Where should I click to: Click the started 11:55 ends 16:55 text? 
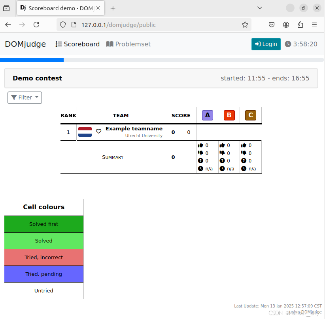pyautogui.click(x=265, y=78)
